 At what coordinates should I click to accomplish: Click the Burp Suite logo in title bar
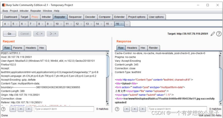[x=4, y=5]
